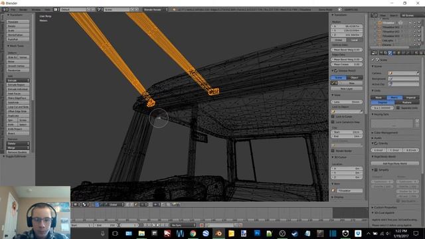The height and width of the screenshot is (239, 425).
Task: Open the Merge dropdown menu
Action: click(18, 148)
